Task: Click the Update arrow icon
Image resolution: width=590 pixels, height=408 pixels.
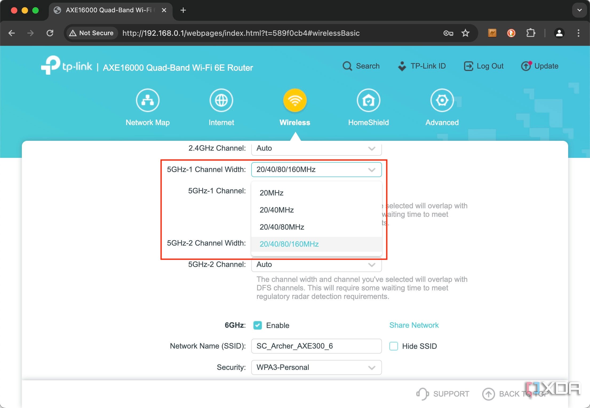Action: click(x=526, y=66)
